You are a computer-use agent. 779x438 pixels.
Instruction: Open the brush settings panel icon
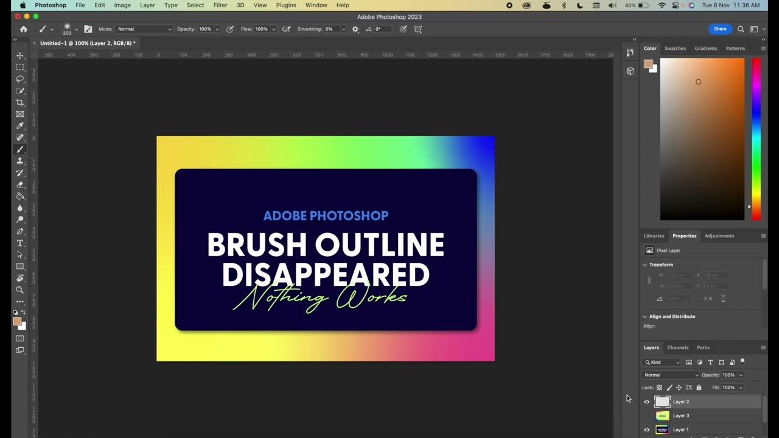(88, 29)
